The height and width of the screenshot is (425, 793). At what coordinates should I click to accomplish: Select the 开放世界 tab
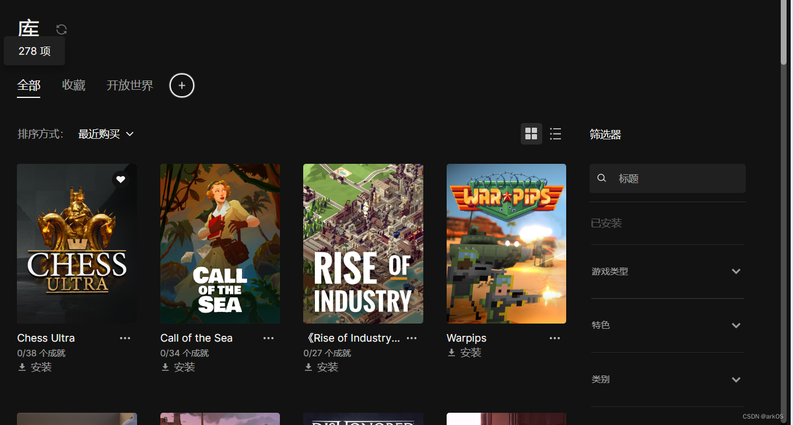[130, 86]
